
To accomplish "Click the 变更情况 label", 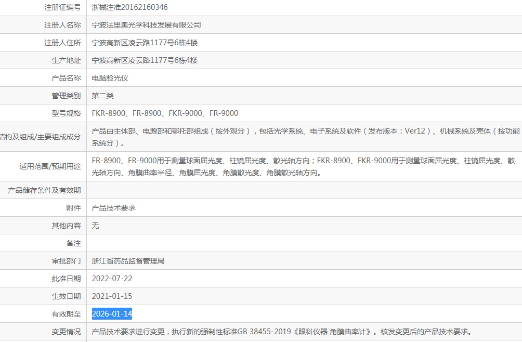I will click(x=66, y=332).
